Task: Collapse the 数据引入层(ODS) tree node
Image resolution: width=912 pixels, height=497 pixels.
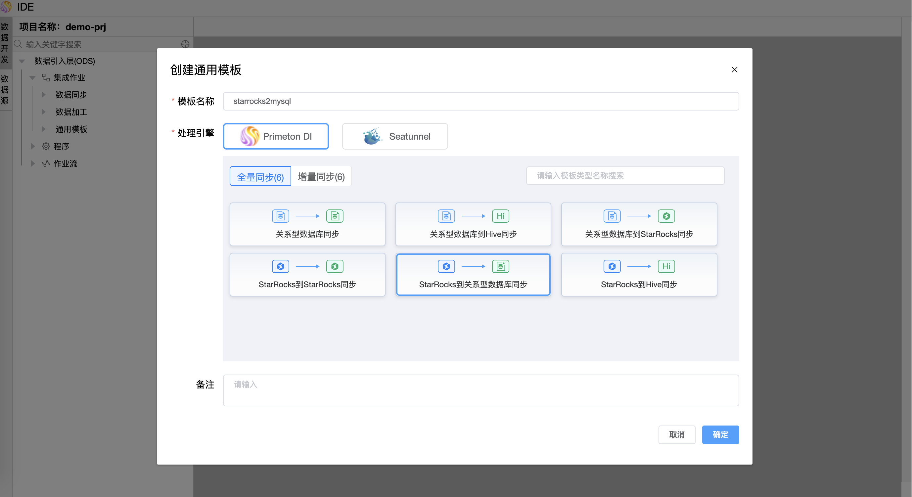Action: point(22,61)
